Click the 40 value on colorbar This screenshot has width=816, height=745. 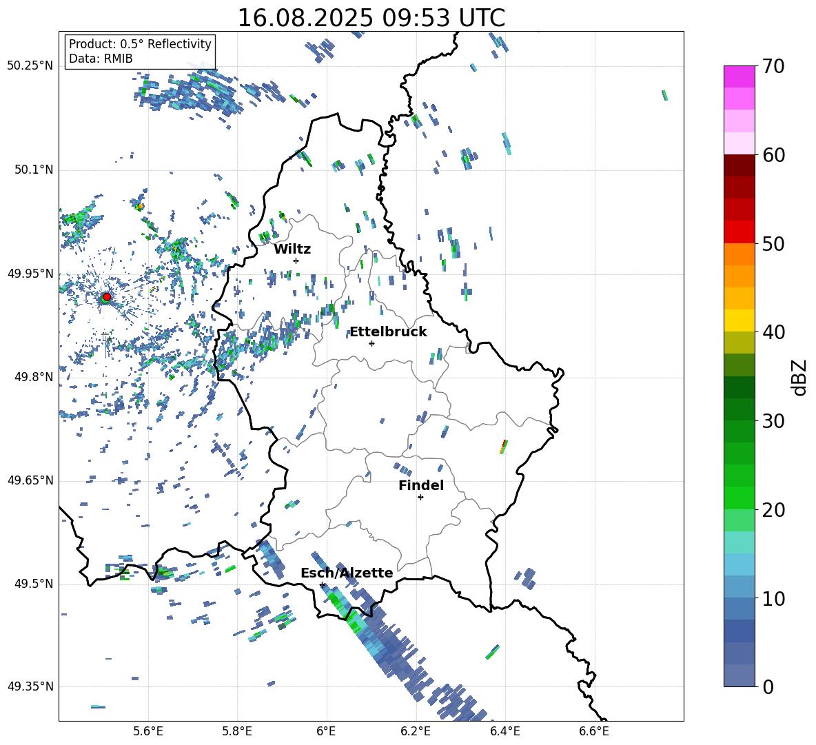(x=774, y=332)
